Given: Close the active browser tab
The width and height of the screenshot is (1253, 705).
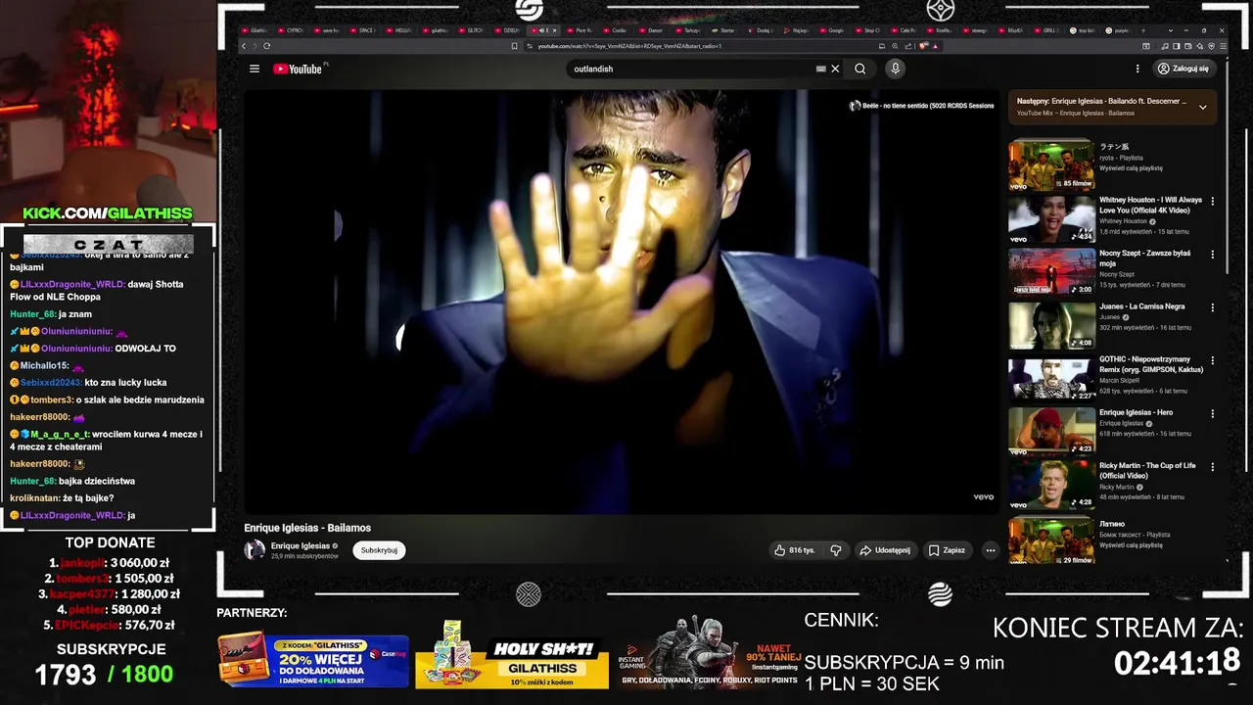Looking at the screenshot, I should pos(554,30).
